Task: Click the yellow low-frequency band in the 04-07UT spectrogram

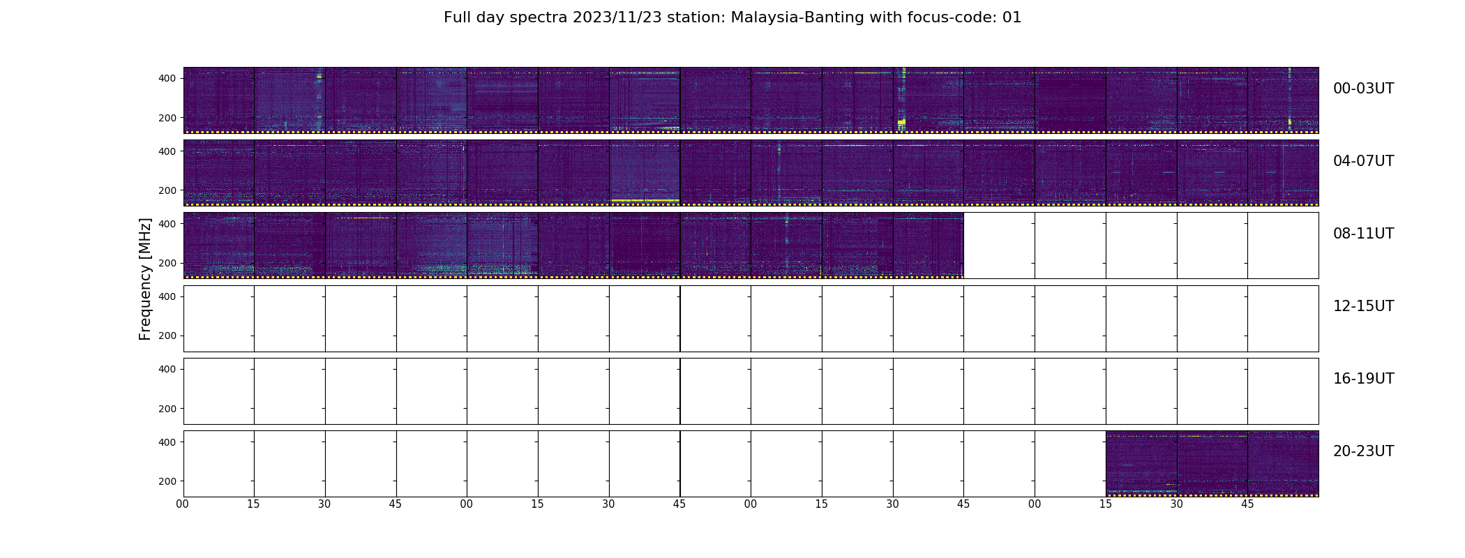Action: [x=645, y=200]
